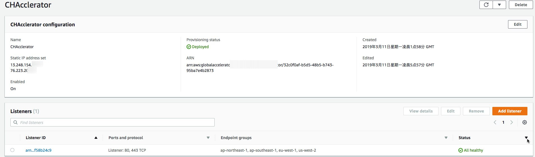Click the ARN value text
The width and height of the screenshot is (535, 157).
pos(260,67)
